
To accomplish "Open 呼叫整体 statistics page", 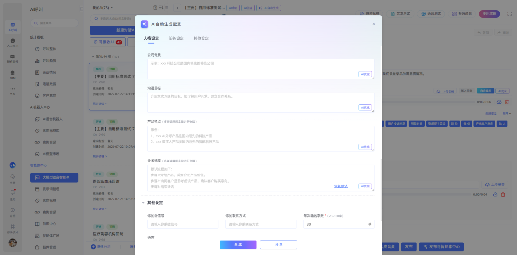I will tap(49, 49).
